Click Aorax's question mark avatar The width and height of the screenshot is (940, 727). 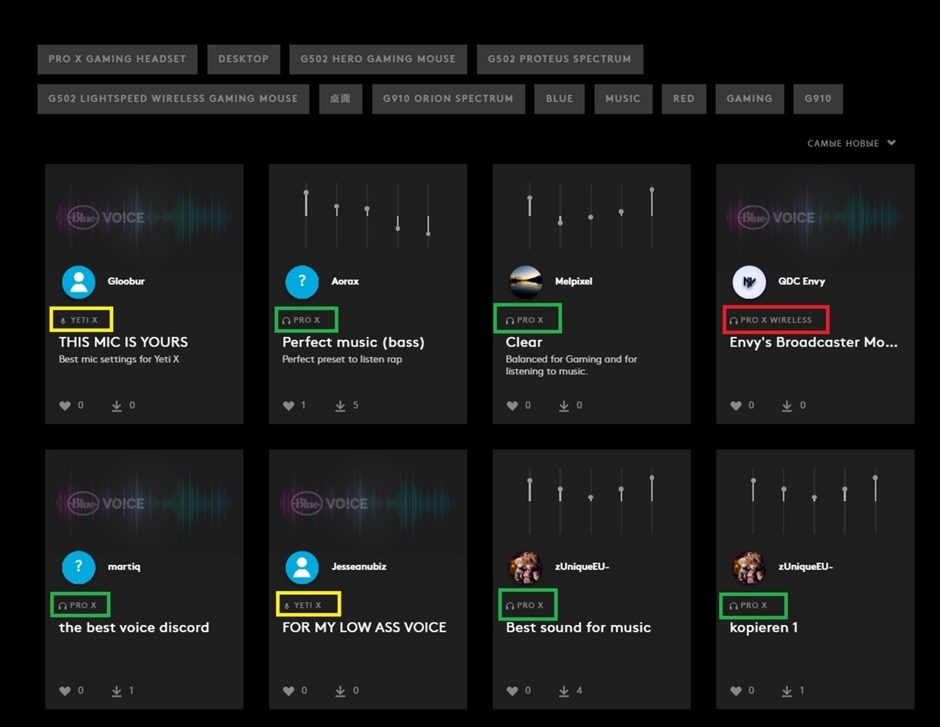(x=302, y=282)
